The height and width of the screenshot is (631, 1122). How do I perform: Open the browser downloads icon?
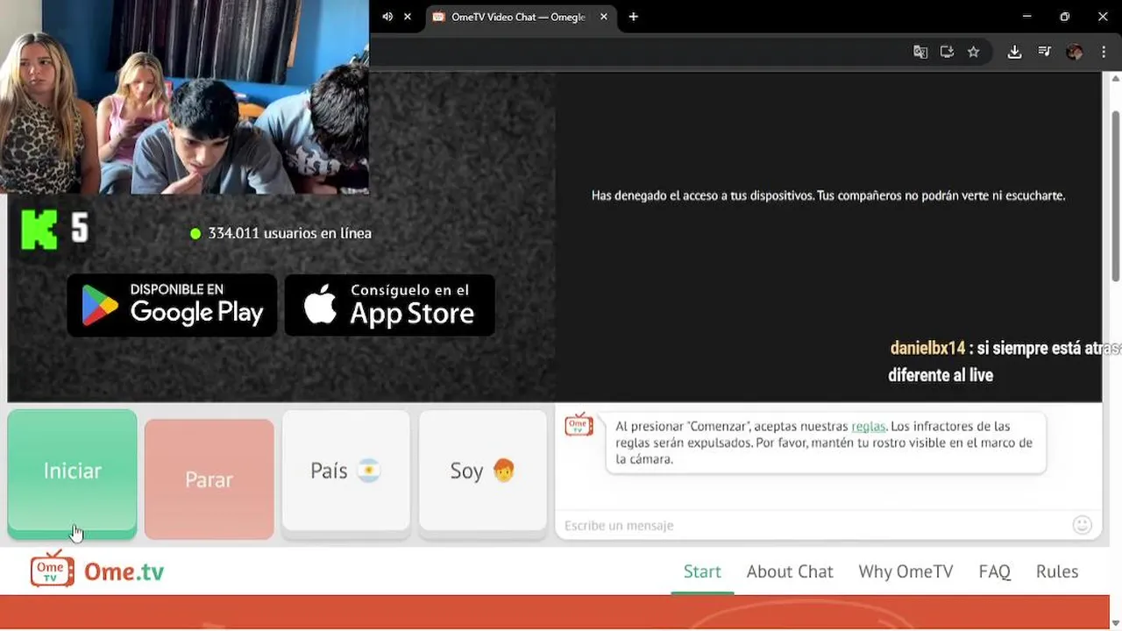[1014, 52]
